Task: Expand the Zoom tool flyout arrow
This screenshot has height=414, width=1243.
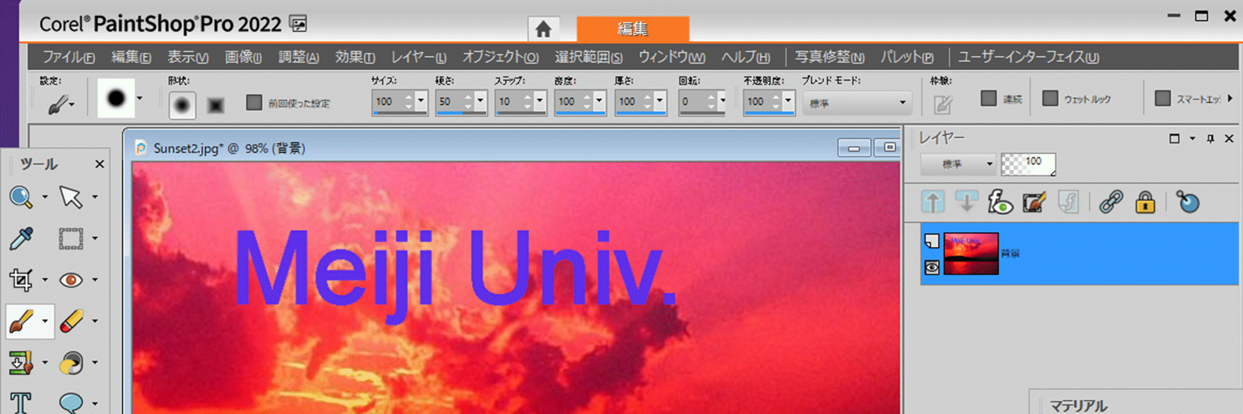Action: 45,197
